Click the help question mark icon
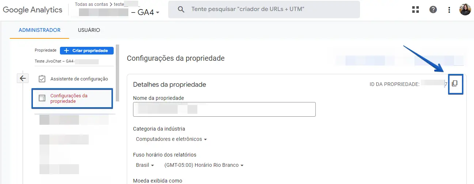This screenshot has width=474, height=184. (433, 10)
